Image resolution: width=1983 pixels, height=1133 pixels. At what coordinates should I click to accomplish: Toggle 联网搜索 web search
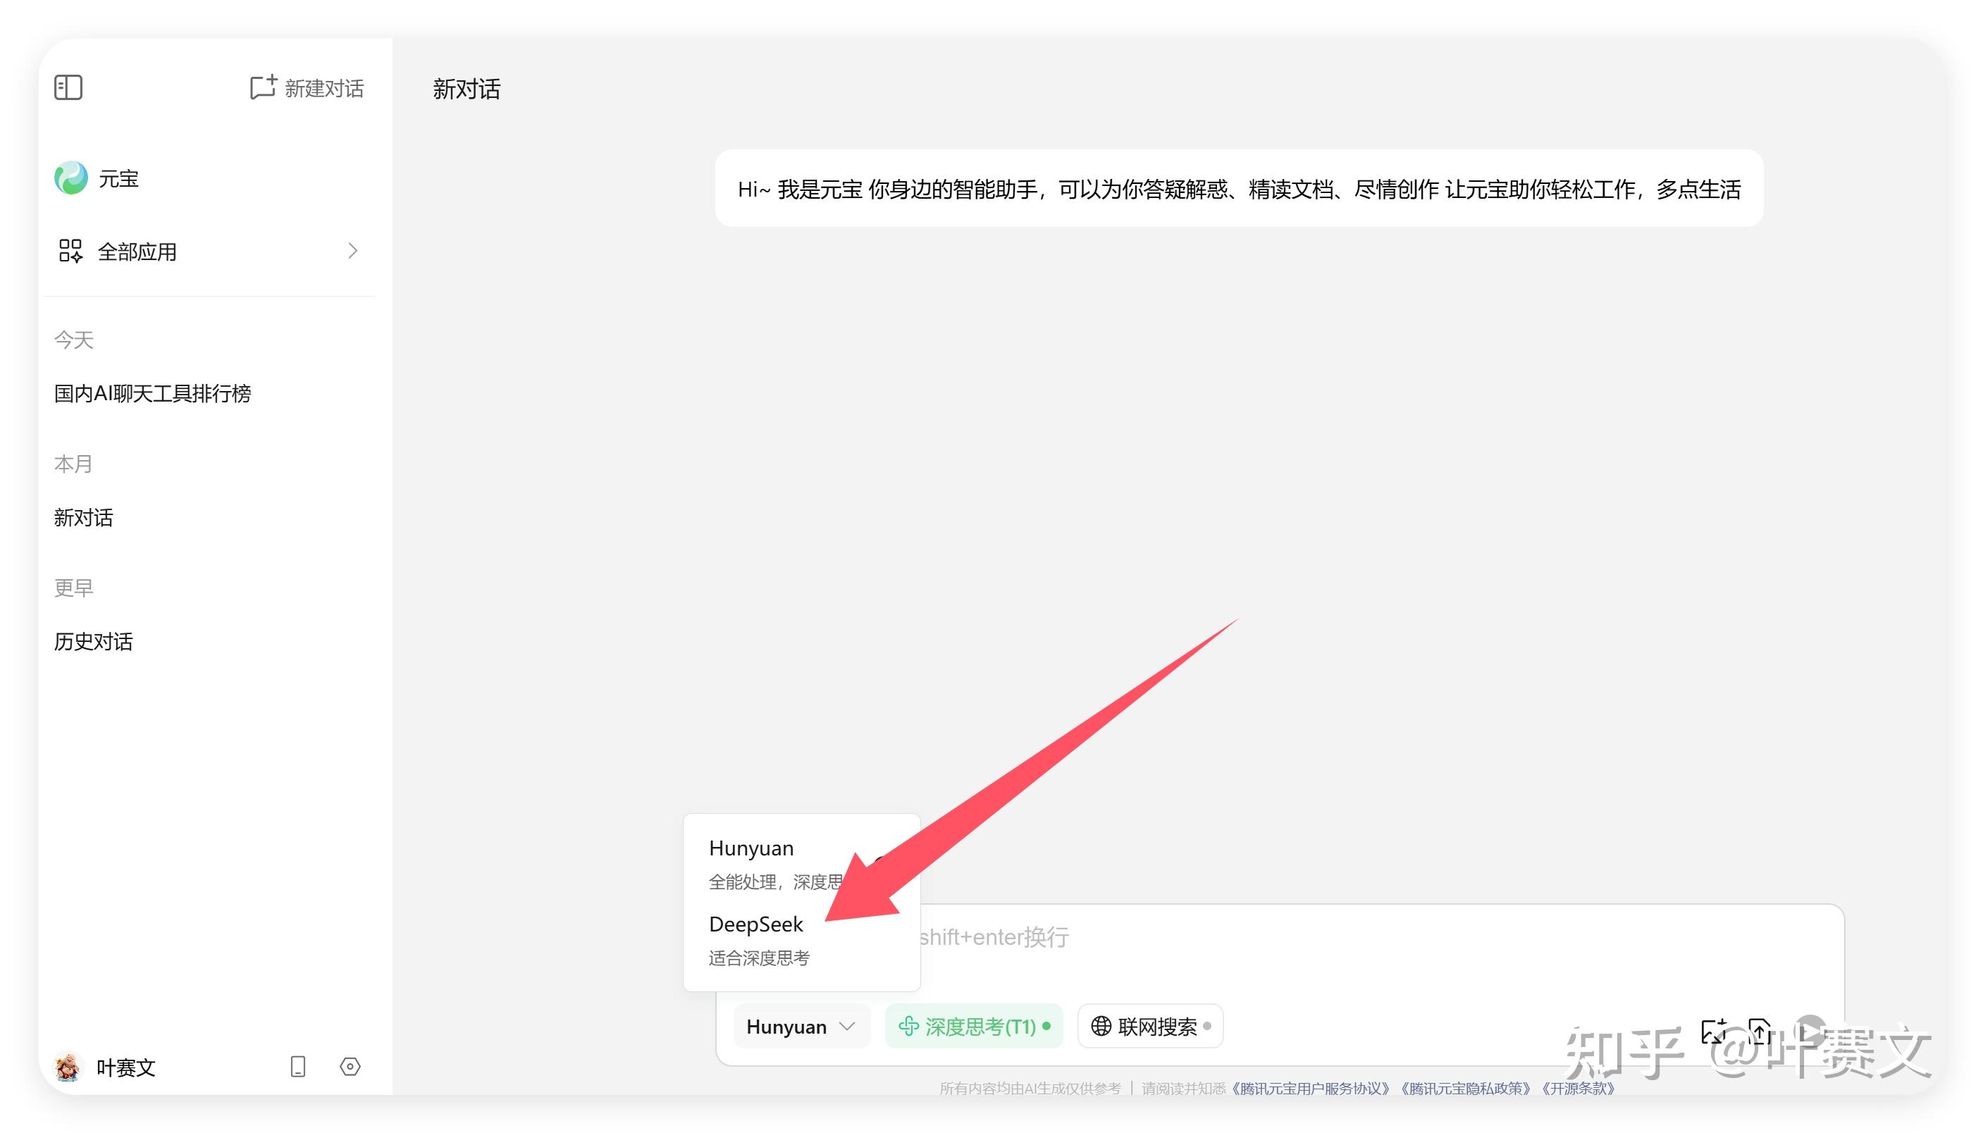(x=1150, y=1027)
